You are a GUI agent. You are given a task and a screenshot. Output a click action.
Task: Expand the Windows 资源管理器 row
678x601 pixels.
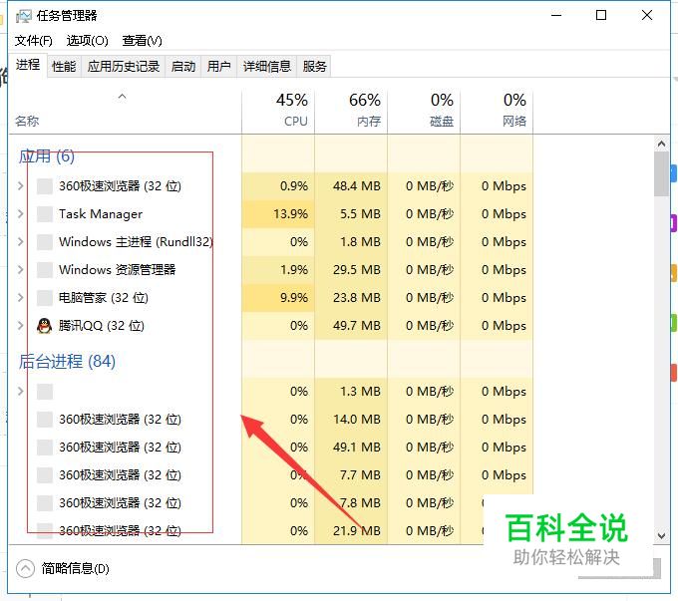[20, 270]
